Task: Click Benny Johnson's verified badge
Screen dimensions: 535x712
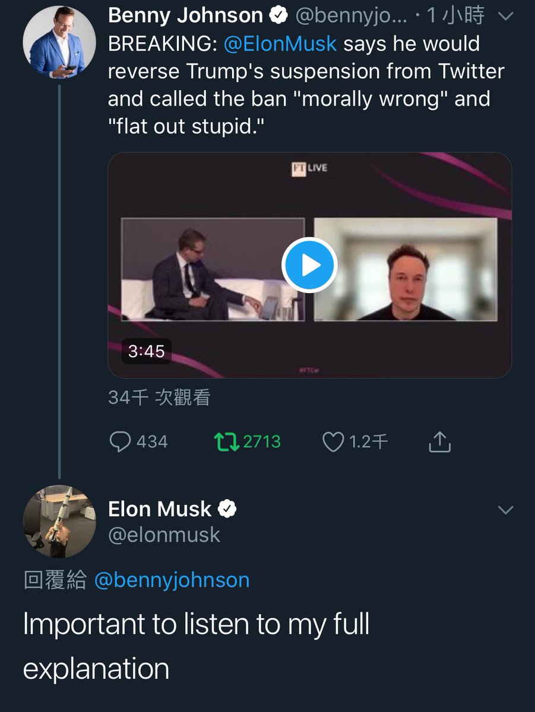Action: pyautogui.click(x=278, y=16)
